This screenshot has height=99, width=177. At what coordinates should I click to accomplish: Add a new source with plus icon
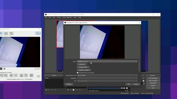68,90
